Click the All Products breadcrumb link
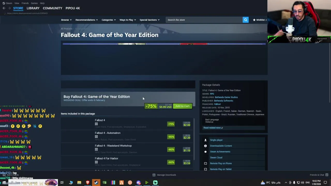Image resolution: width=331 pixels, height=186 pixels. tap(66, 29)
